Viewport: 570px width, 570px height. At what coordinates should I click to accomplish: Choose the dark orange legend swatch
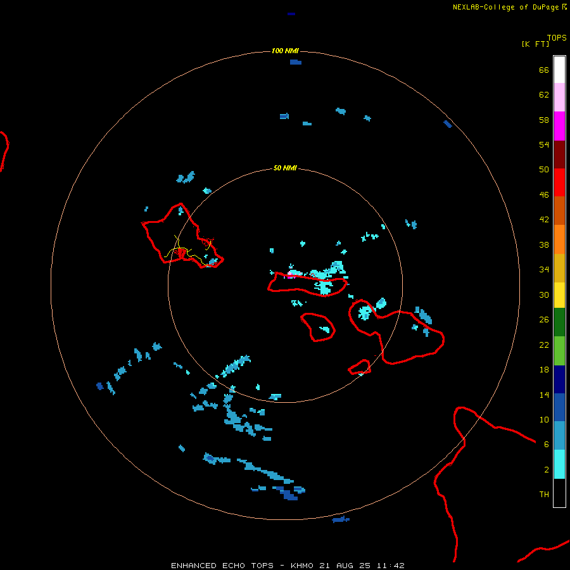[559, 210]
